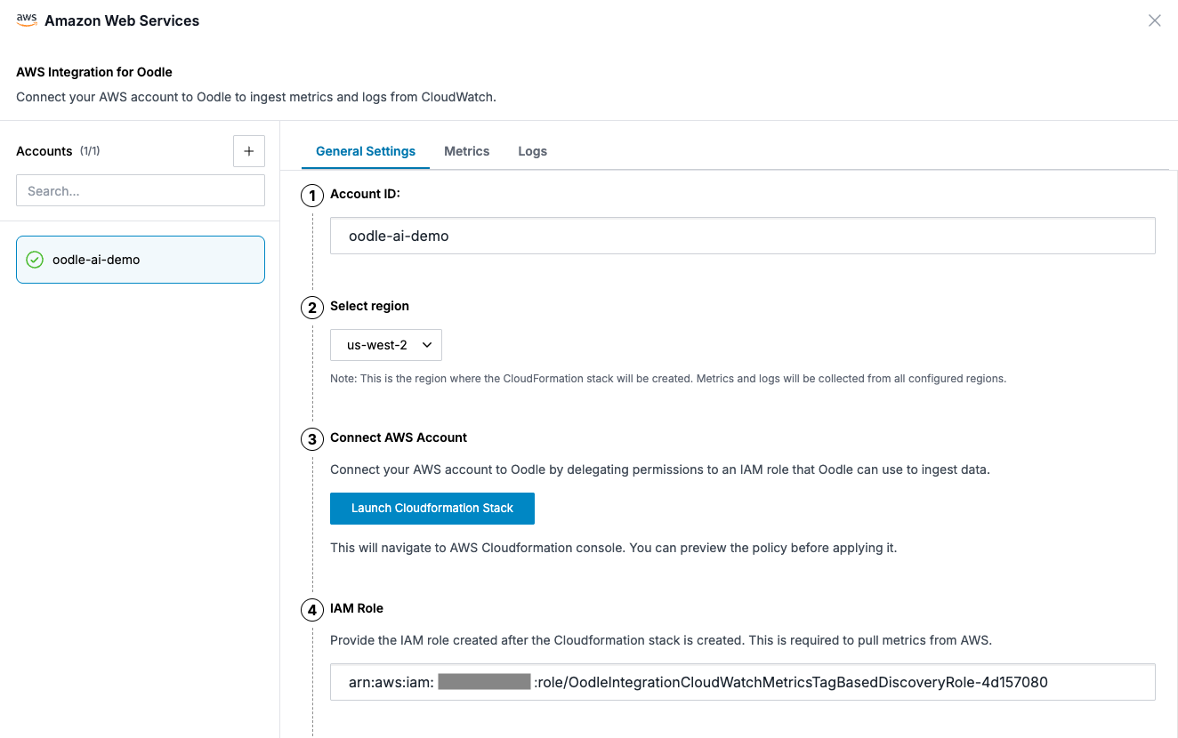Click the step 1 circle marker
1178x738 pixels.
tap(312, 196)
